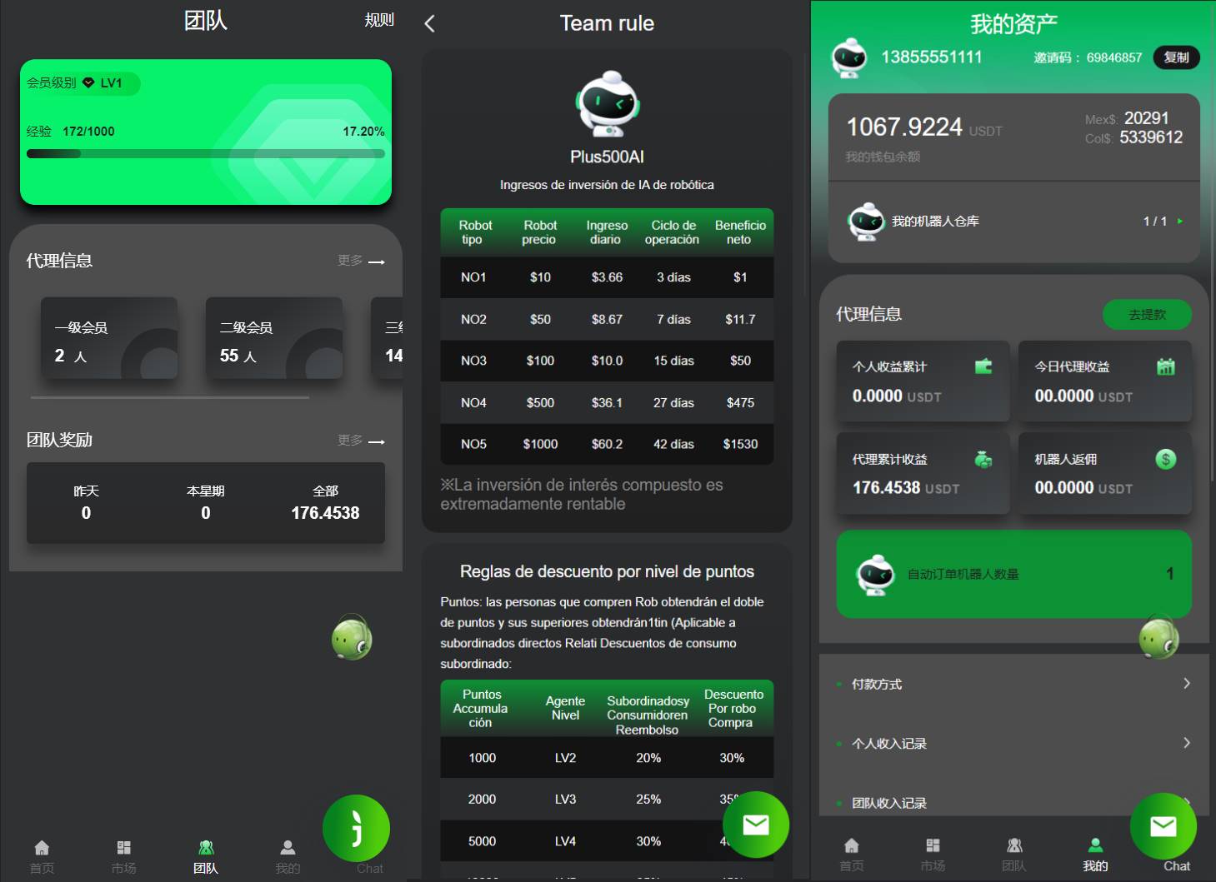This screenshot has height=882, width=1216.
Task: Expand 代理信息 with the 更多 arrow
Action: (x=377, y=262)
